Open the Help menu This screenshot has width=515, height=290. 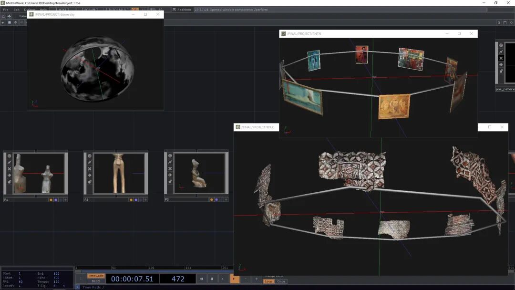43,10
